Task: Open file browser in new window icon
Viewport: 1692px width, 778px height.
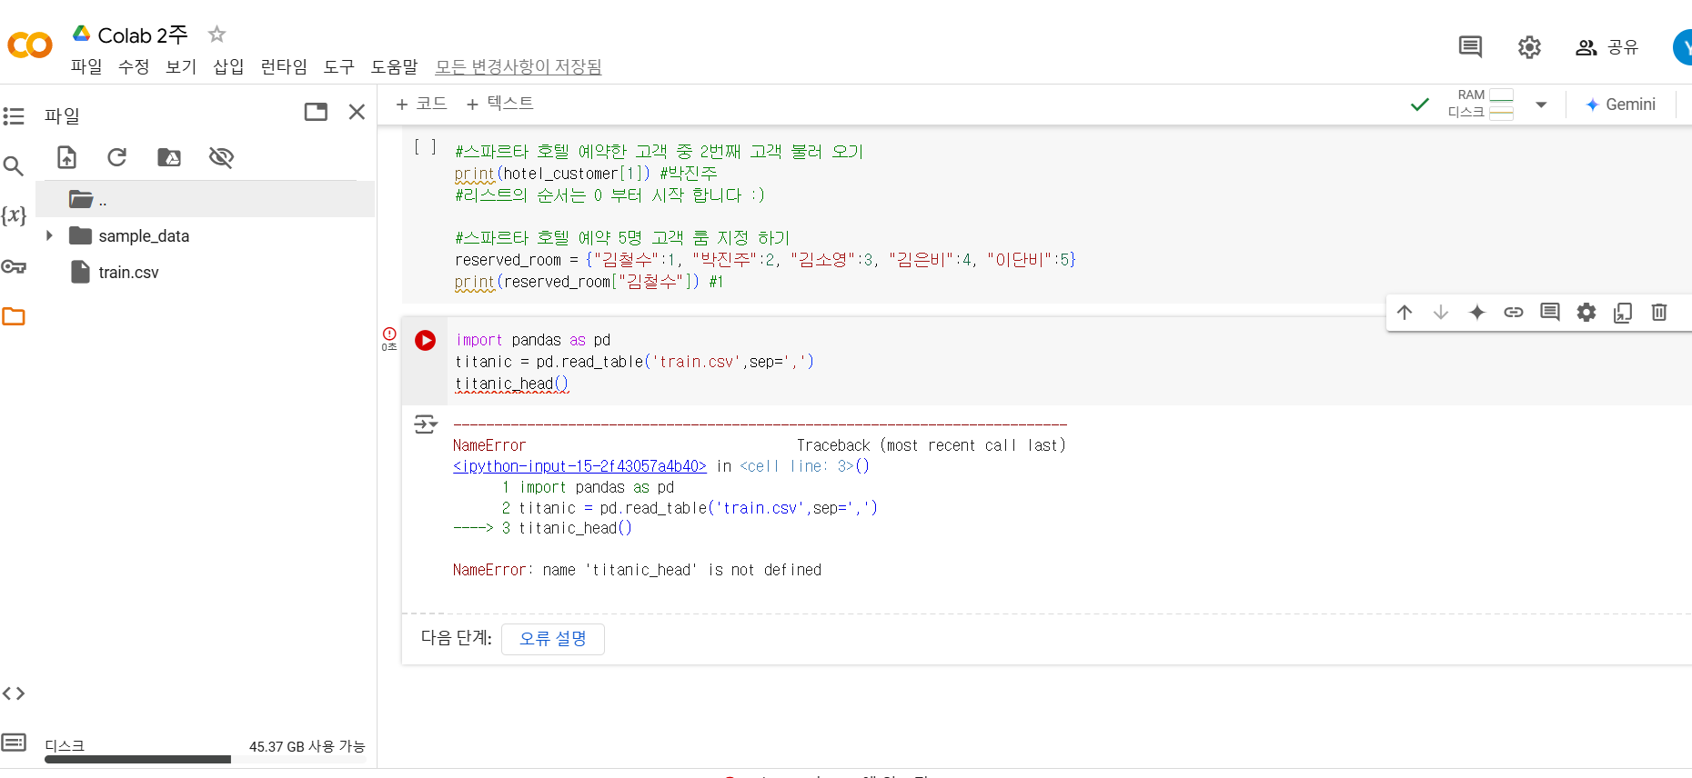Action: tap(316, 112)
